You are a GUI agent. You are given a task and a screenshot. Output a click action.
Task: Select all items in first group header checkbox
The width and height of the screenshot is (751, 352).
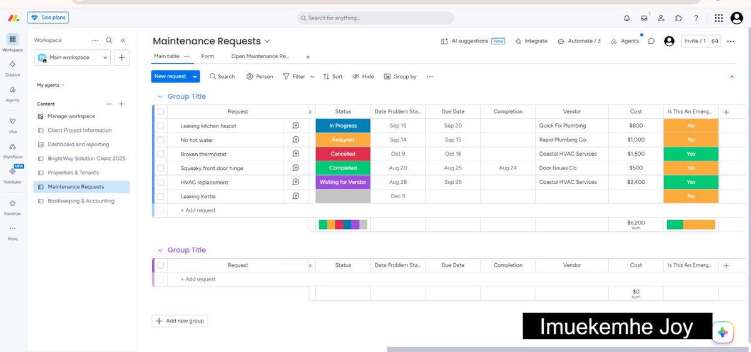coord(161,112)
